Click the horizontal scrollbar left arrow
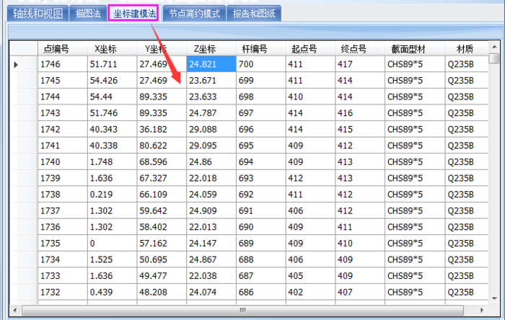The image size is (505, 320). click(x=15, y=311)
